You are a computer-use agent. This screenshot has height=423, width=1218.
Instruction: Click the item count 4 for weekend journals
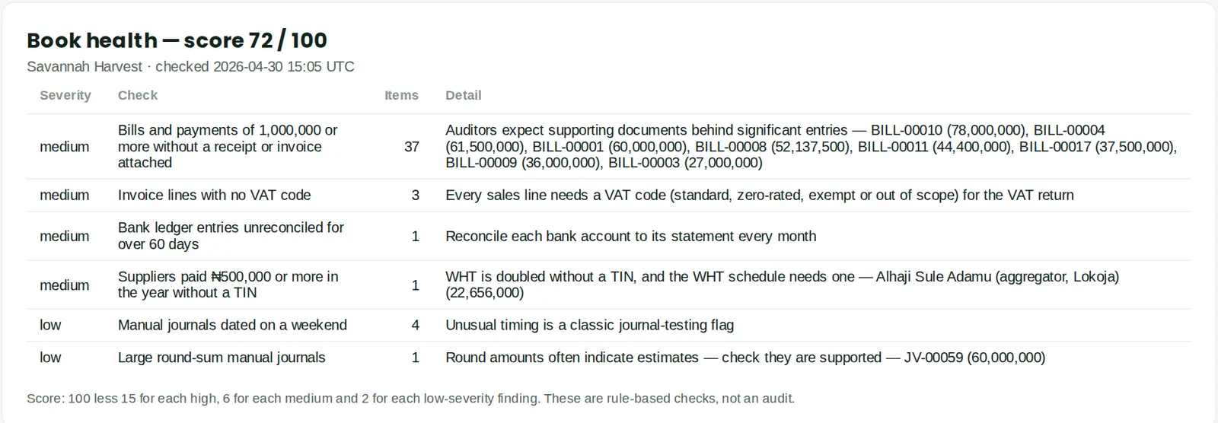415,325
